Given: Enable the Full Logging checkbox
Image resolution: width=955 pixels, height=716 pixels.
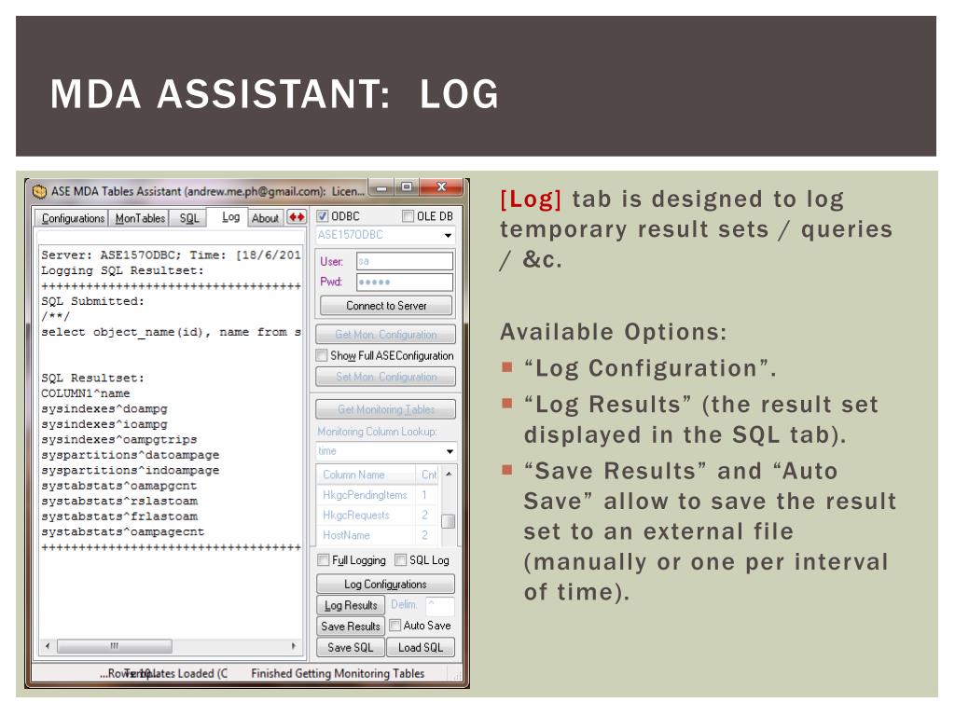Looking at the screenshot, I should pyautogui.click(x=324, y=559).
